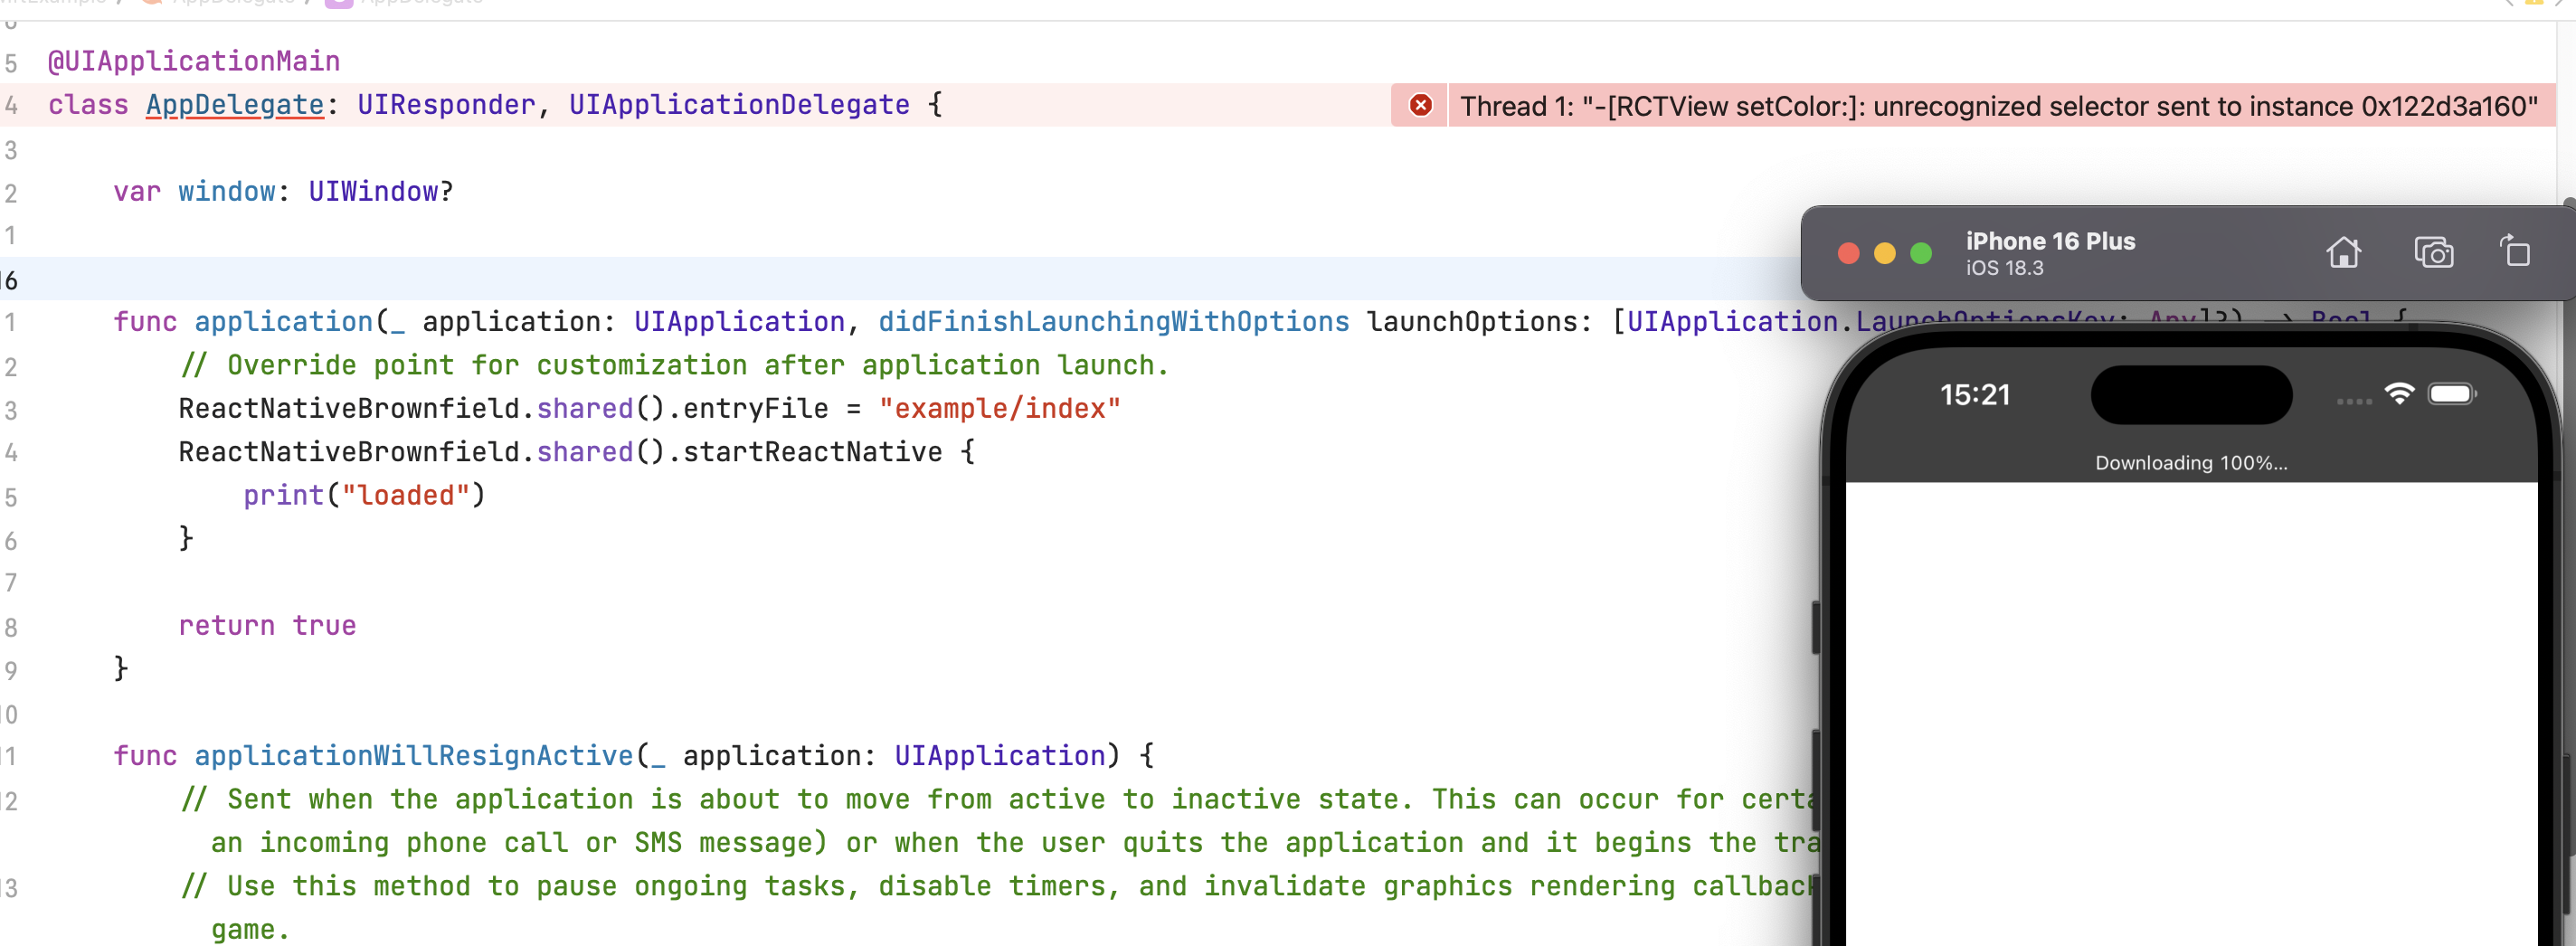The image size is (2576, 946).
Task: Click the highlighted empty line 6 in the editor
Action: pos(900,279)
